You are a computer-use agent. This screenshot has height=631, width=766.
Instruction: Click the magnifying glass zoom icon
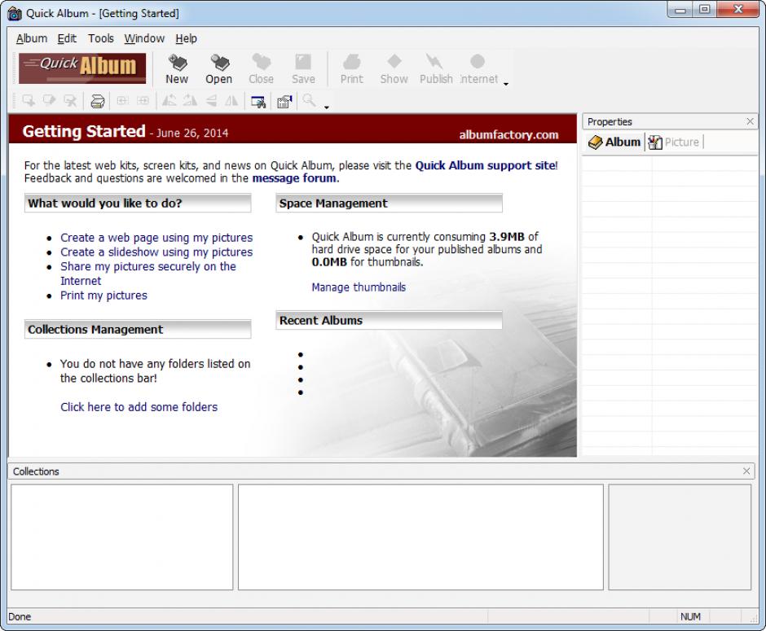point(309,100)
